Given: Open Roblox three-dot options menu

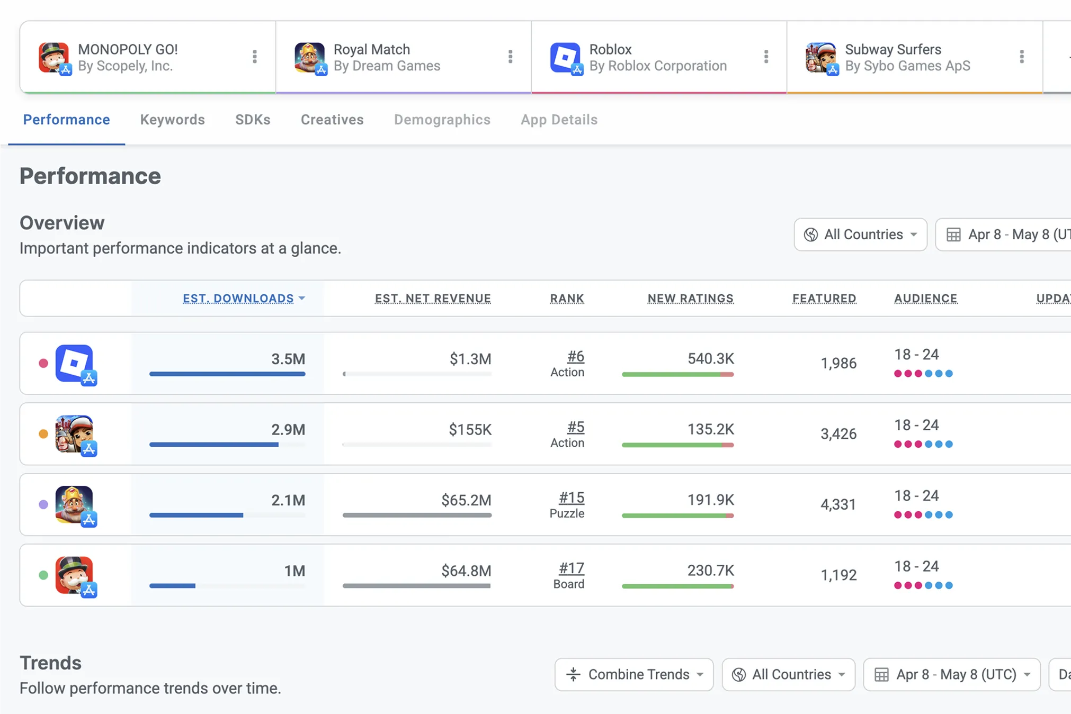Looking at the screenshot, I should pyautogui.click(x=766, y=57).
